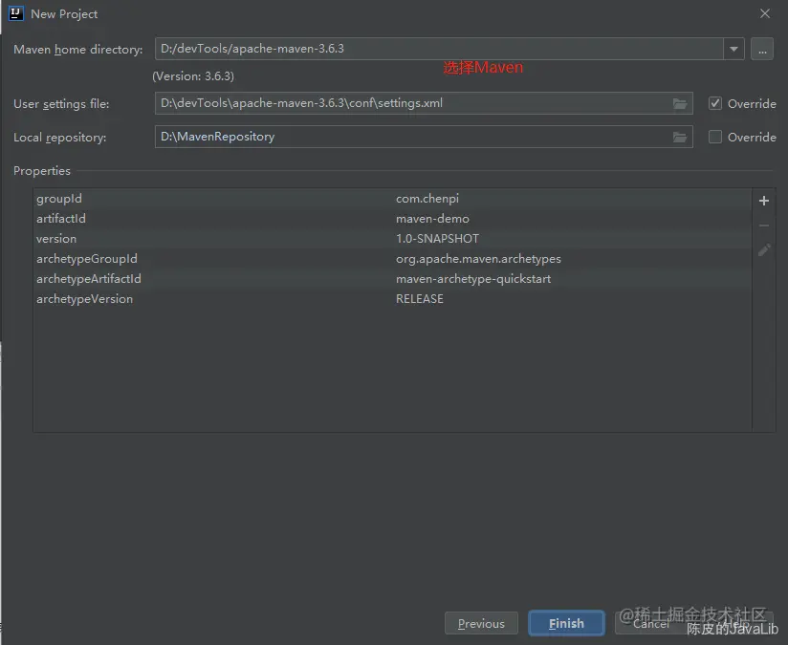788x645 pixels.
Task: Click the Finish button
Action: tap(566, 623)
